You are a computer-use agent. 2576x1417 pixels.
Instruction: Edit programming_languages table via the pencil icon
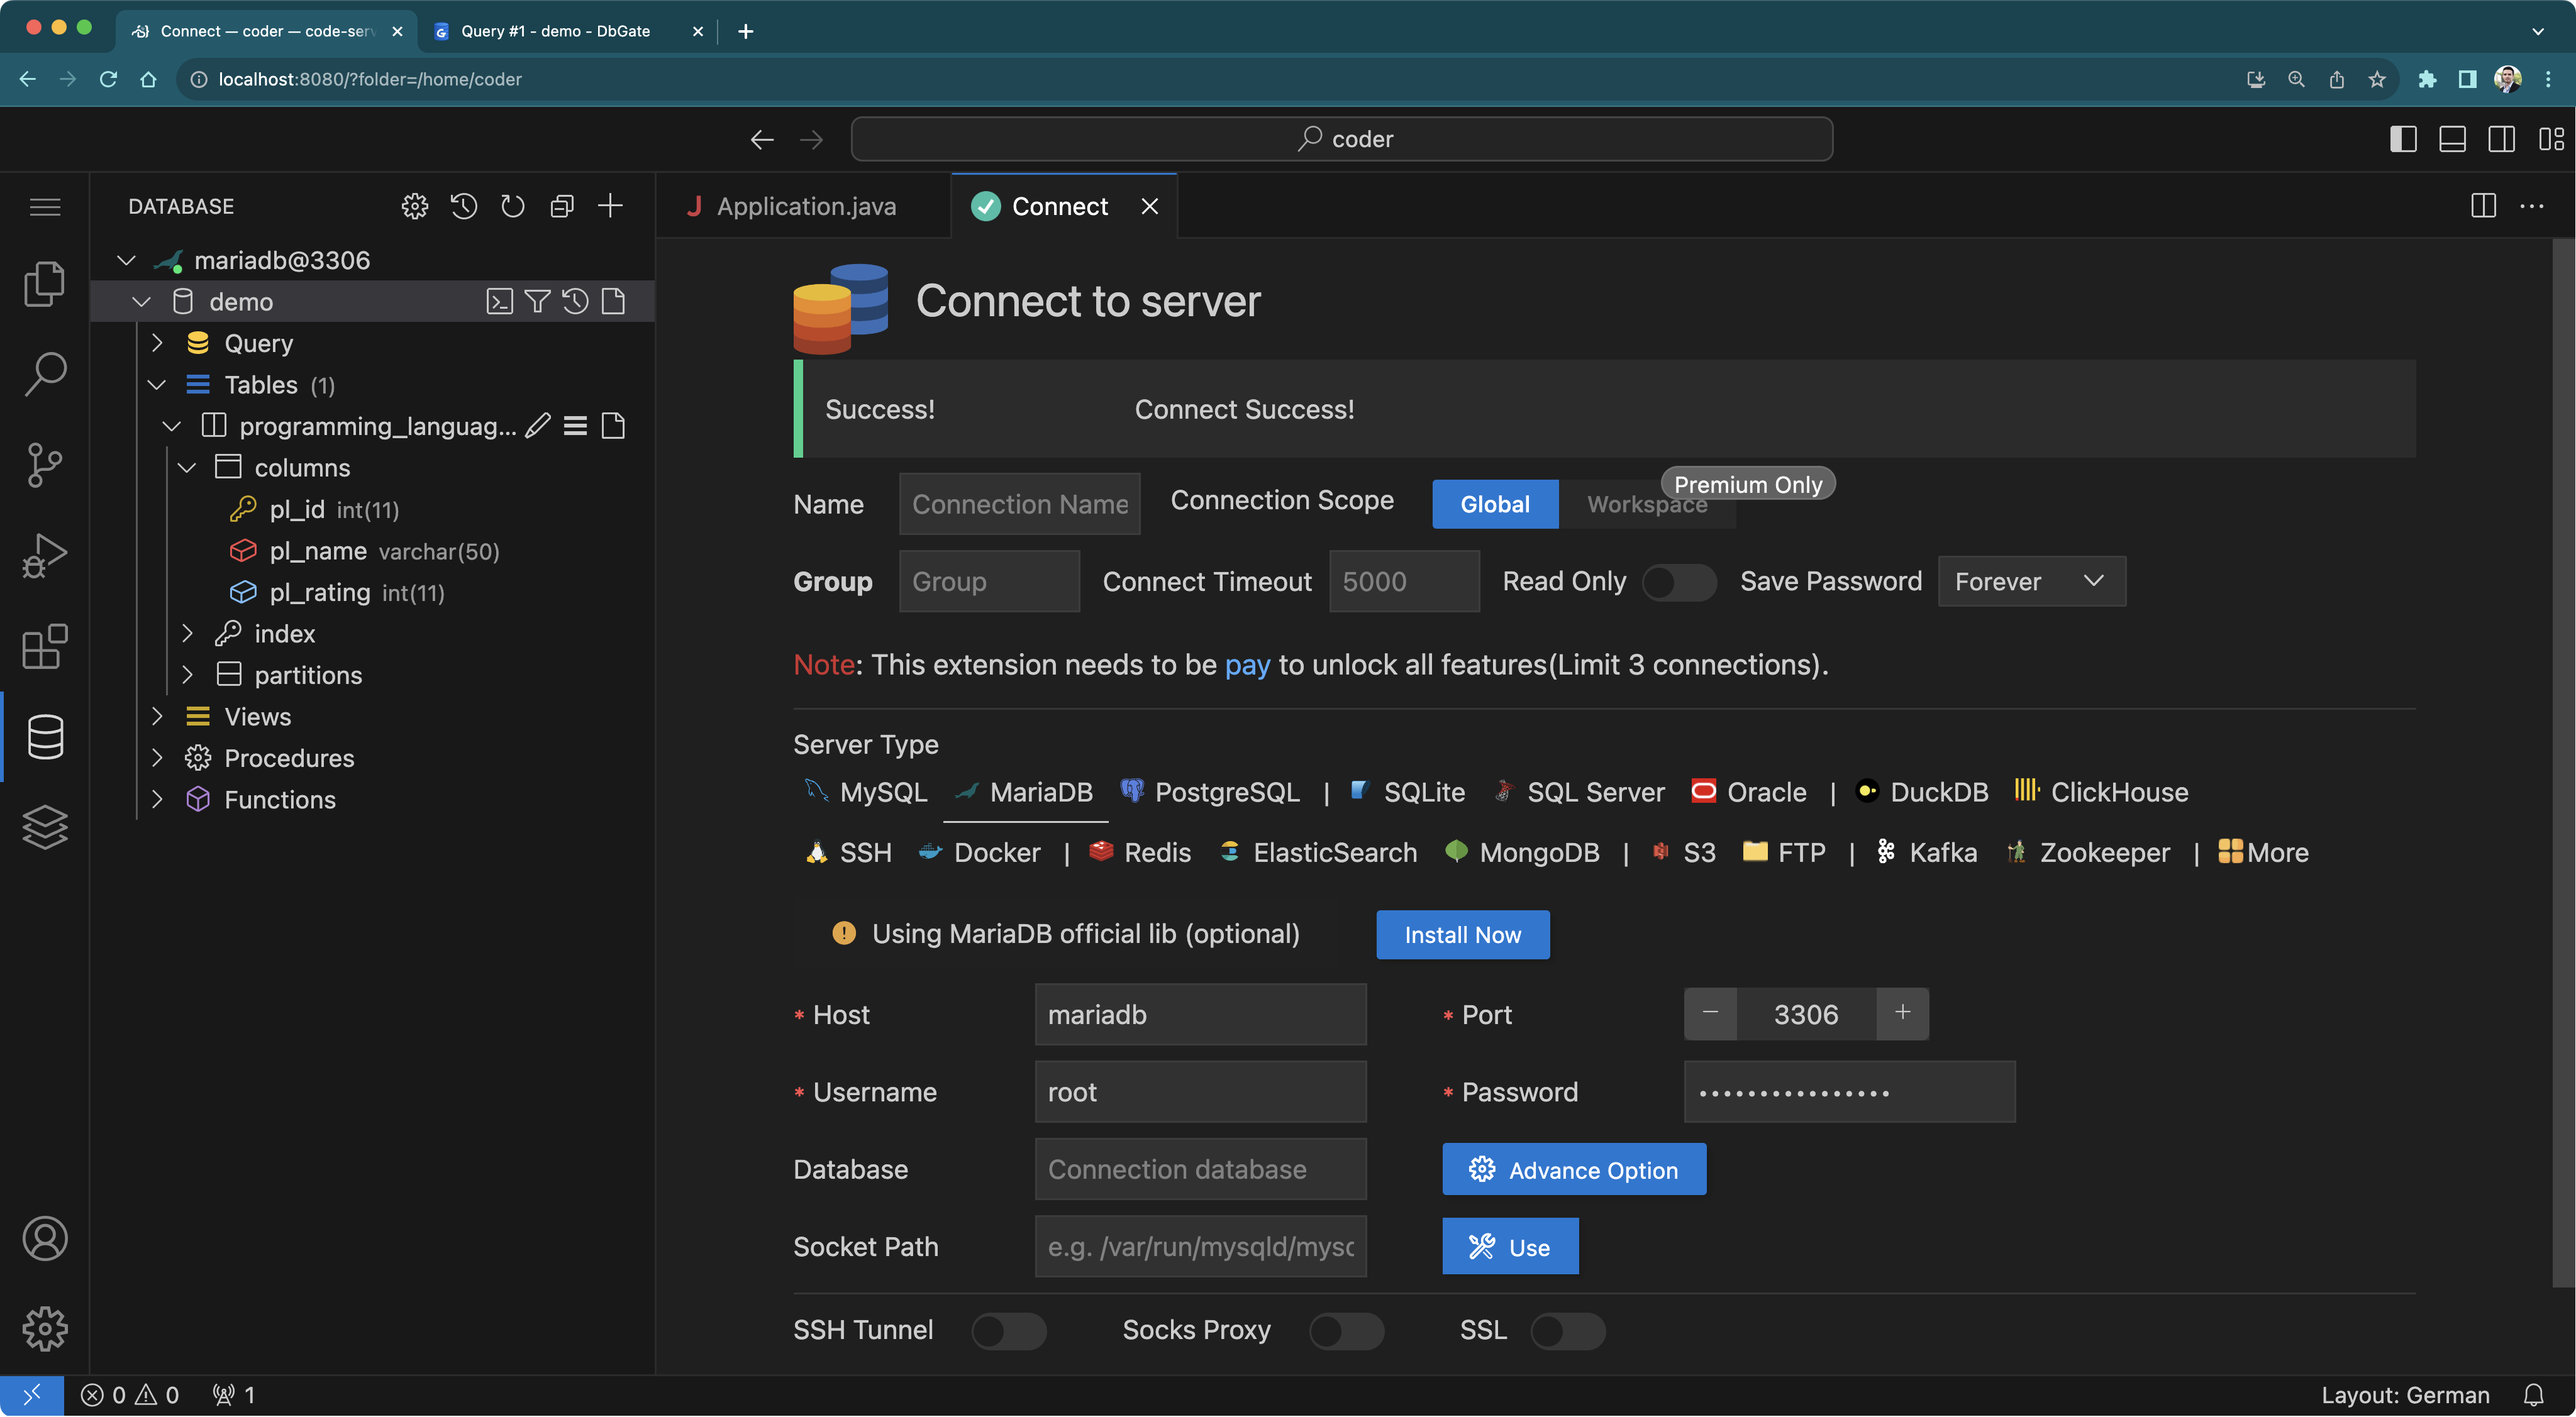tap(537, 425)
